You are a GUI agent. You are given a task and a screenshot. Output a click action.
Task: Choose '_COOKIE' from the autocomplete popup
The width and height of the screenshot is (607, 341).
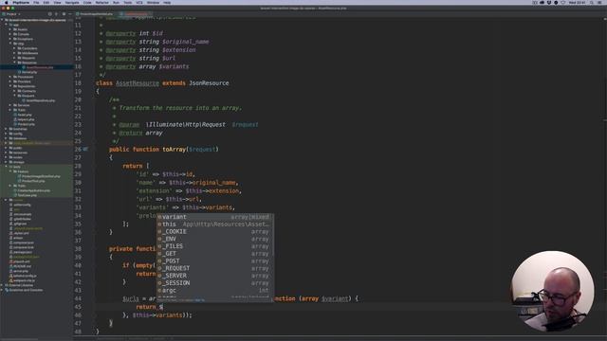tap(215, 231)
